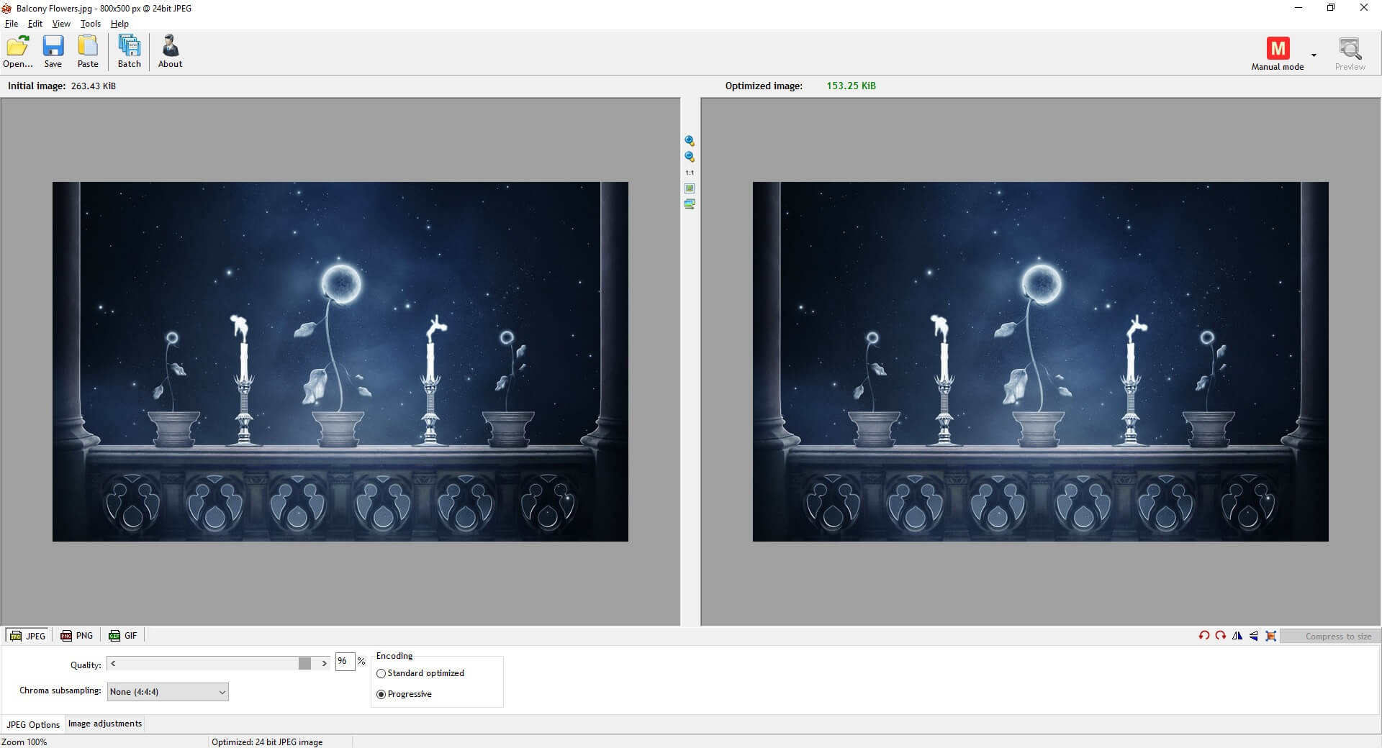Viewport: 1382px width, 748px height.
Task: Click the initial image preview
Action: pos(340,362)
